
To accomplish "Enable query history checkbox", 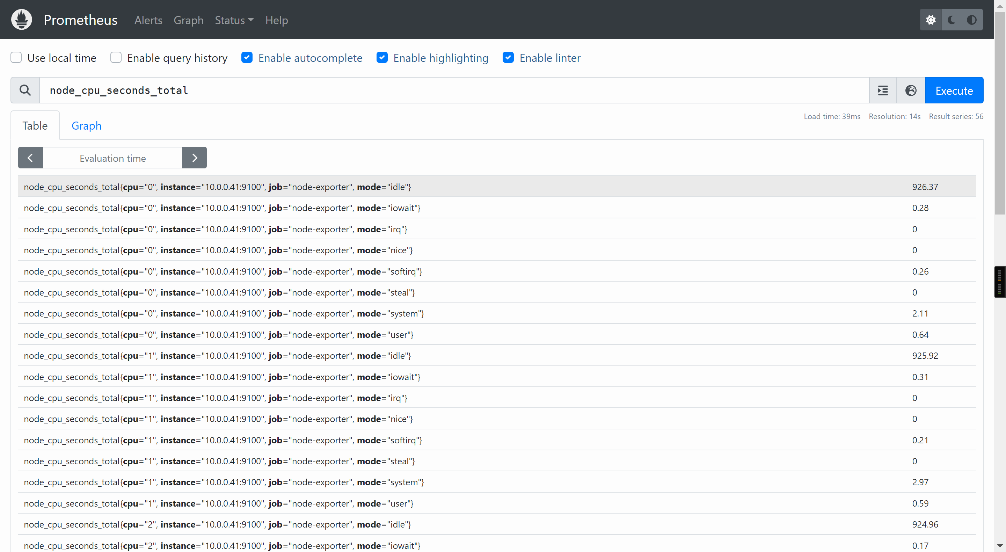I will 116,58.
